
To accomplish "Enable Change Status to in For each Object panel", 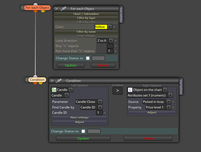I will pos(88,58).
